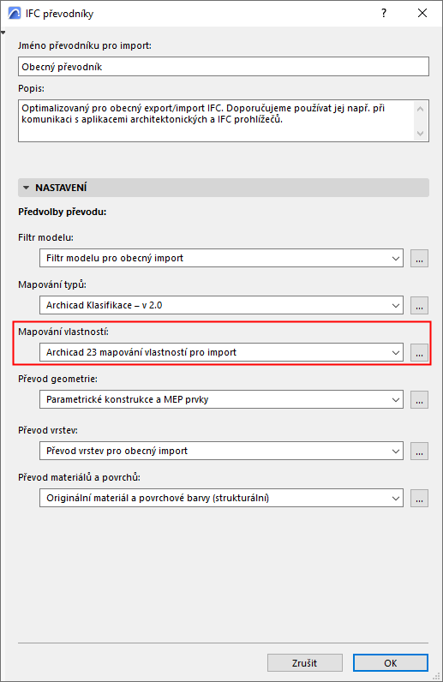Confirm with the OK button

[391, 663]
